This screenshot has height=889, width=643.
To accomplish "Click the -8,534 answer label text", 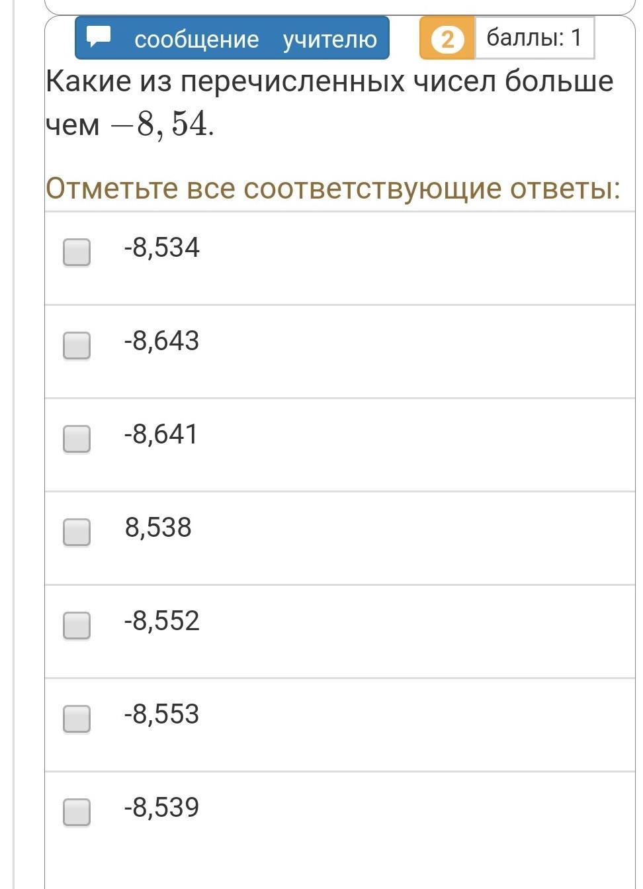I will (161, 248).
